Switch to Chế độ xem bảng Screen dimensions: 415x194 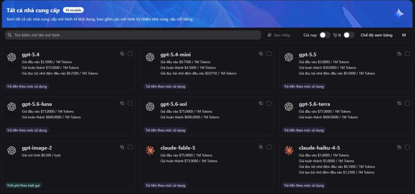coord(376,35)
